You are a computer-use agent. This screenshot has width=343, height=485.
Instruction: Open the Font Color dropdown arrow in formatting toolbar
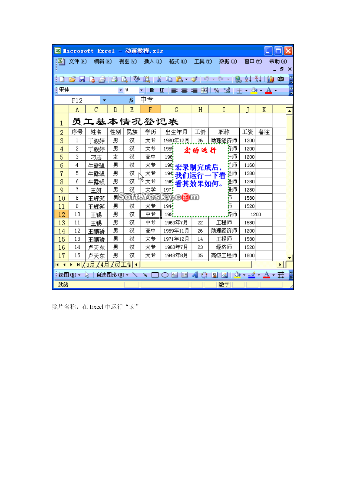(276, 90)
